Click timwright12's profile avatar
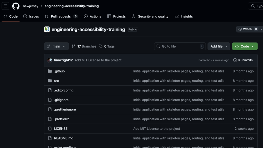 [x=50, y=60]
